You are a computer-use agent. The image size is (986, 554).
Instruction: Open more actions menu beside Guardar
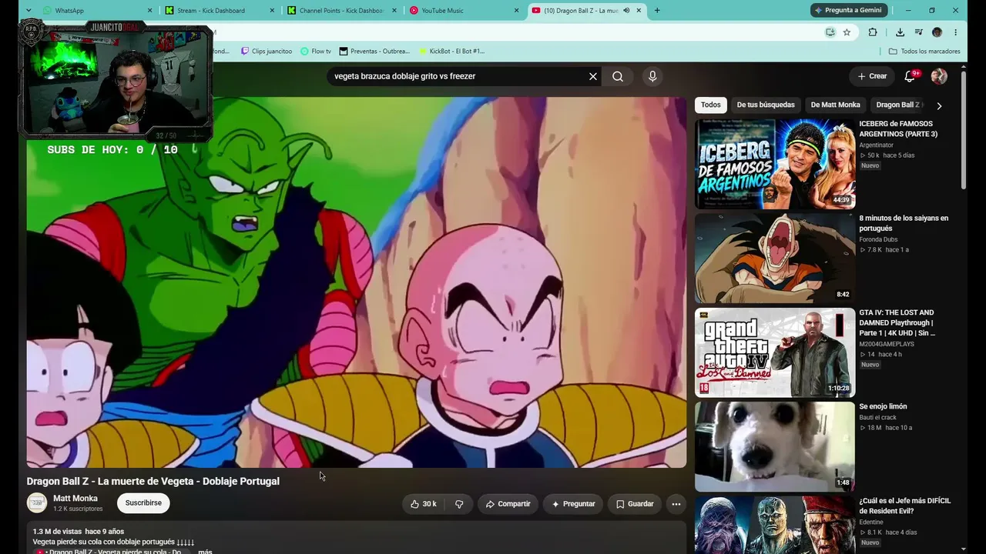coord(676,504)
